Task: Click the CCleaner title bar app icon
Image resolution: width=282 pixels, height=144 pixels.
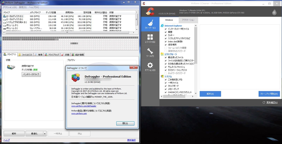Action: coord(144,4)
